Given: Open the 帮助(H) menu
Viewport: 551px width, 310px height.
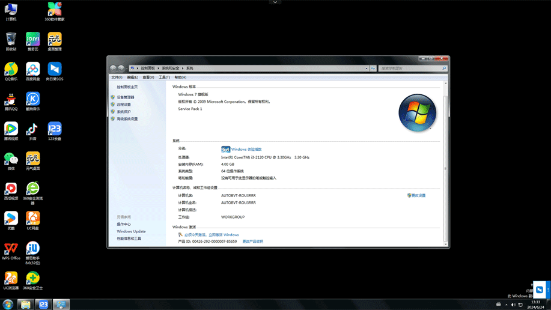Looking at the screenshot, I should coord(180,77).
